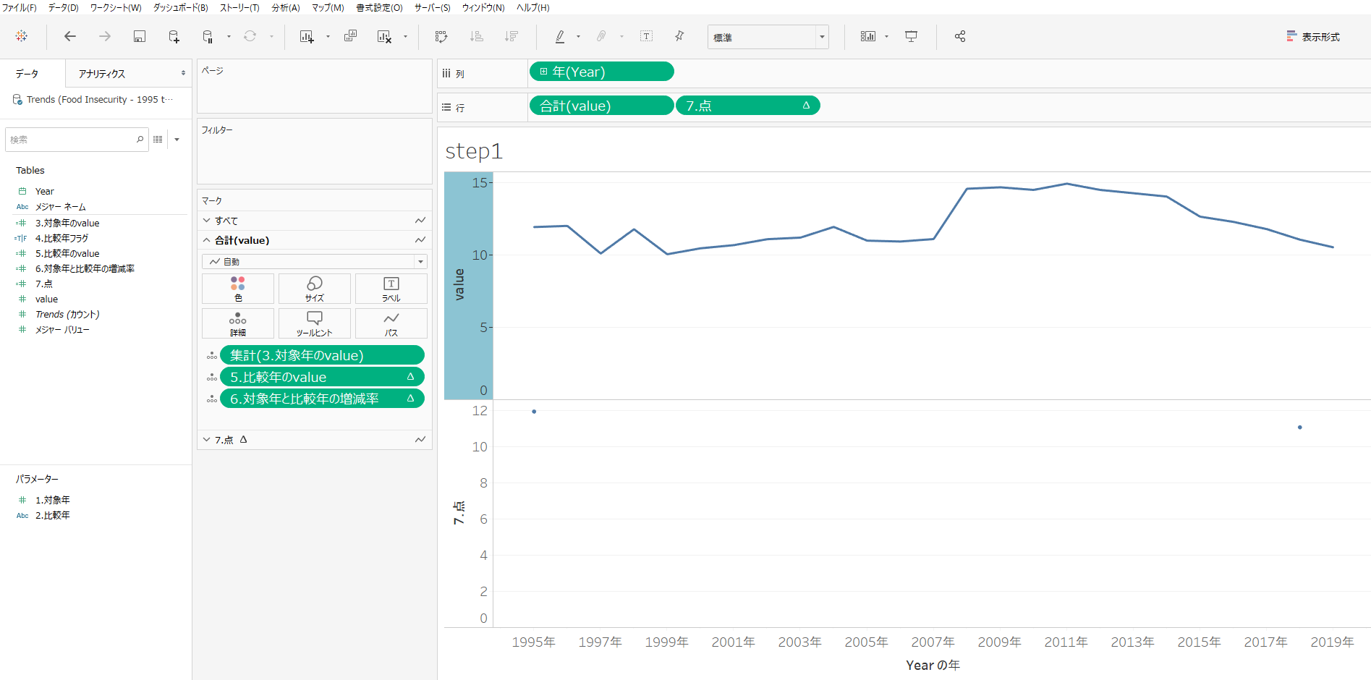
Task: Select the 5.比較年のvalue detail pill
Action: 322,377
